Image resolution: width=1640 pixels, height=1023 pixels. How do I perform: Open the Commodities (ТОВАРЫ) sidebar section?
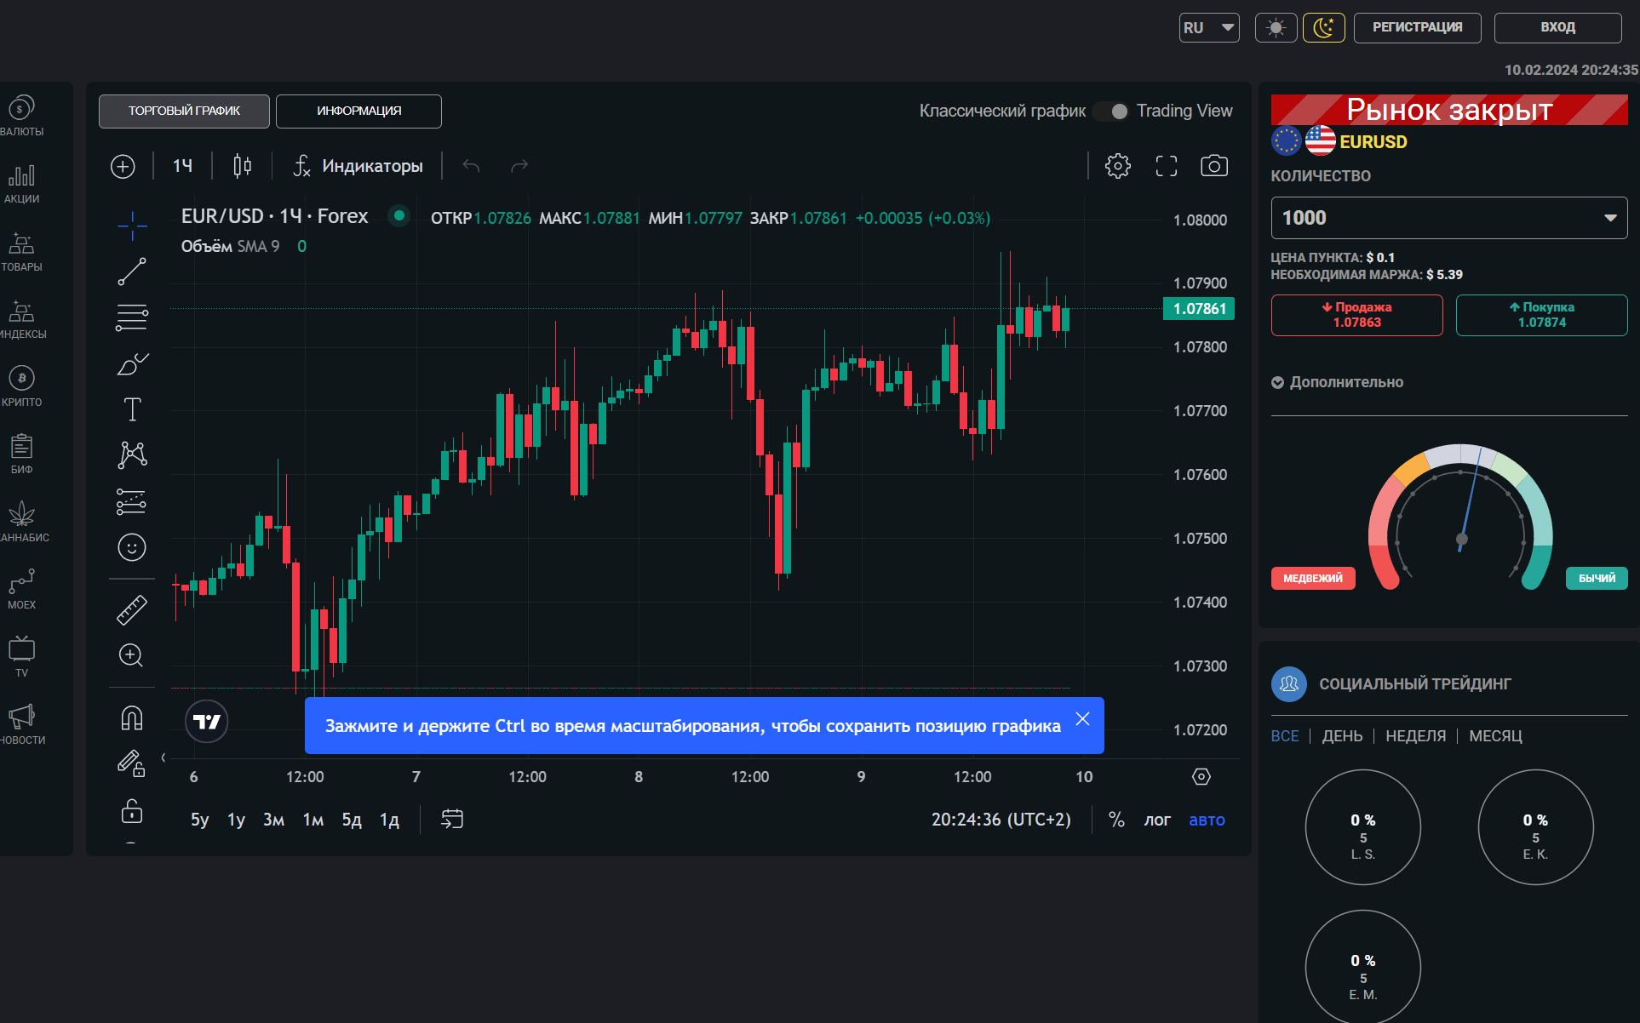21,251
